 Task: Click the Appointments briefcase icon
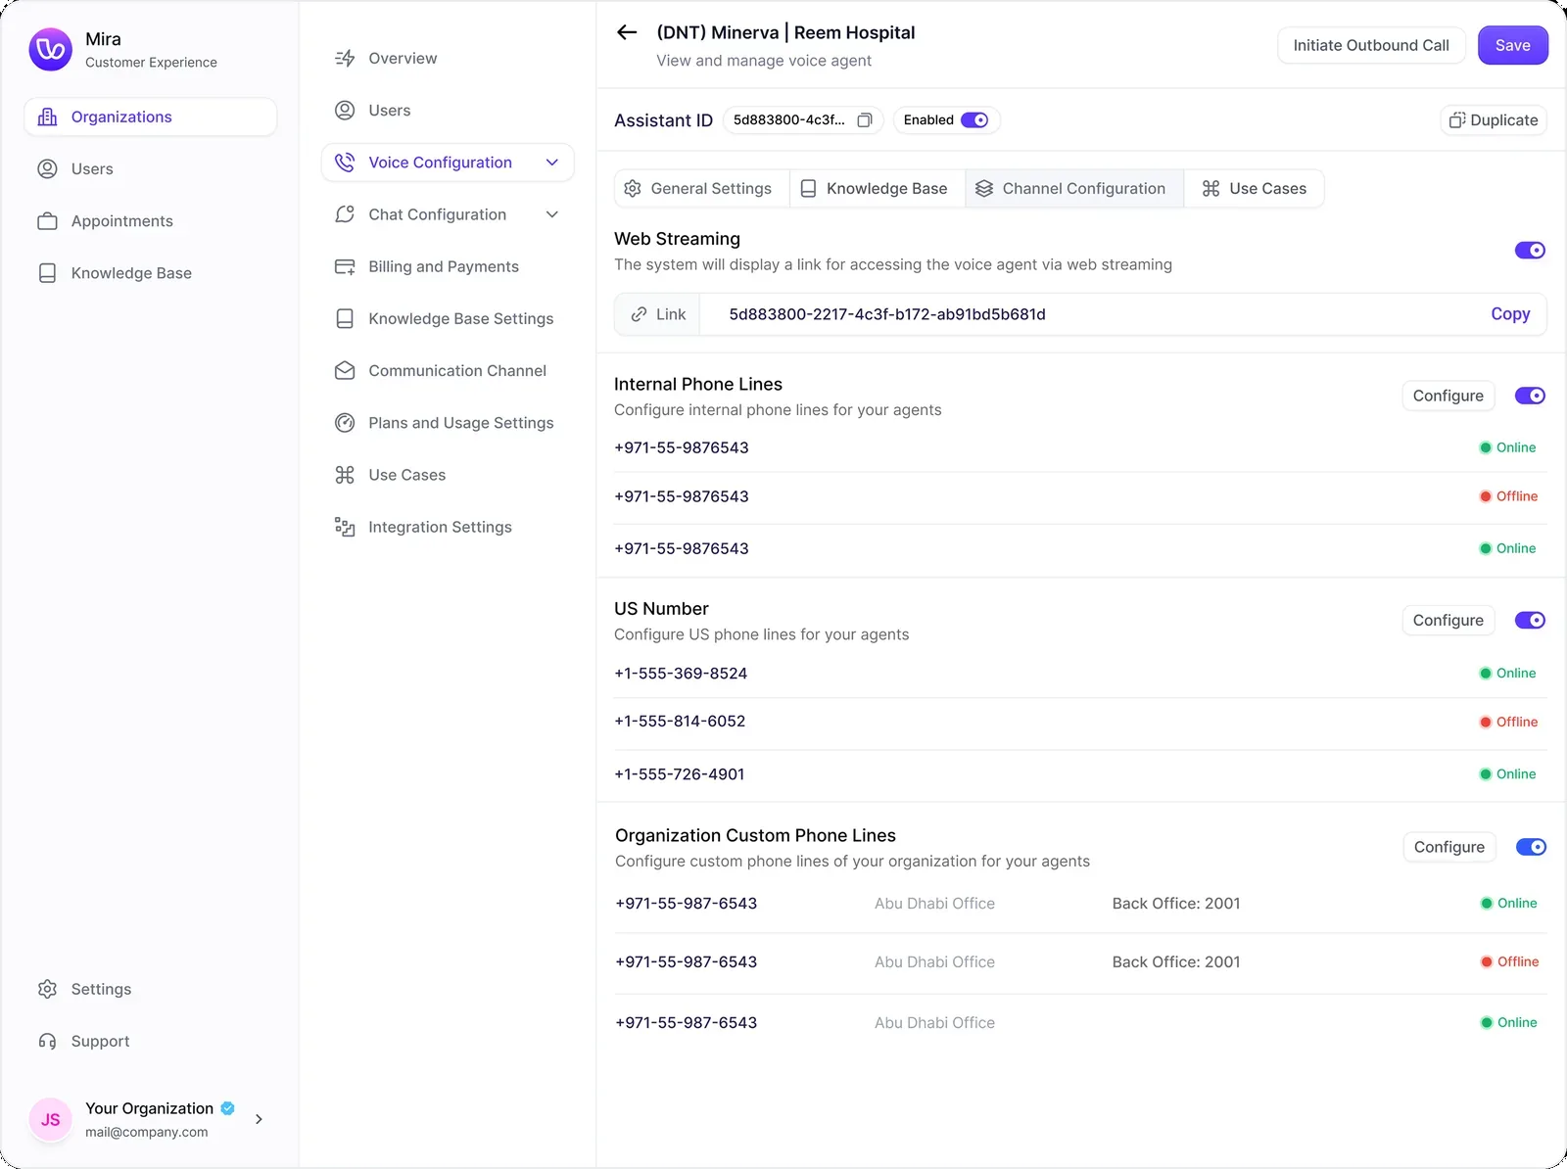click(x=47, y=221)
